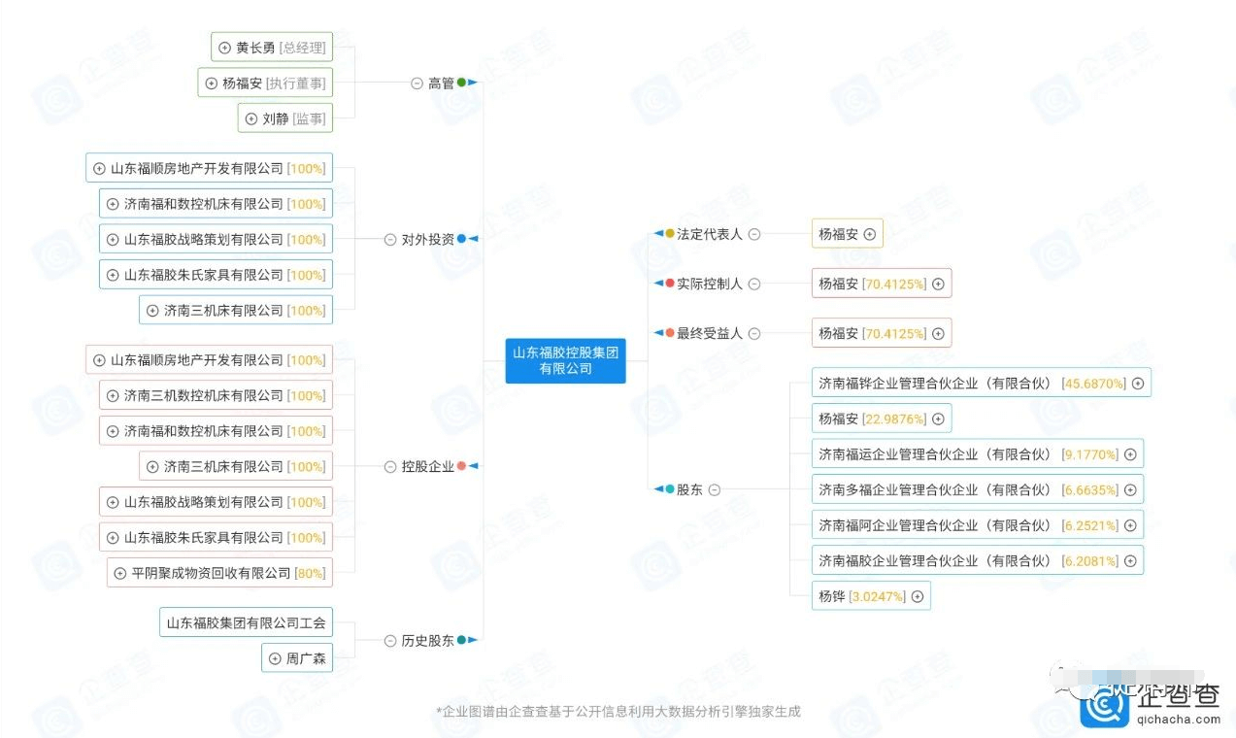This screenshot has width=1236, height=738.
Task: Click plus icon after 济南福铧企业管理合伙企业 45.6870%
Action: (x=1138, y=384)
